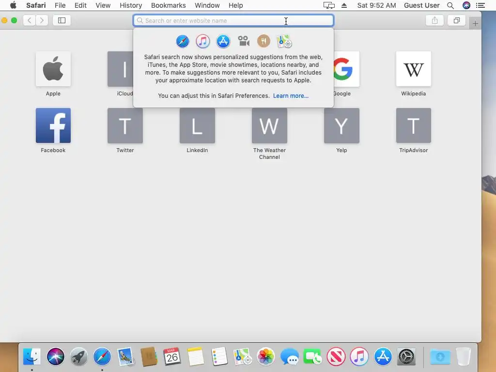Open App Store from the Dock
Image resolution: width=496 pixels, height=372 pixels.
tap(383, 356)
